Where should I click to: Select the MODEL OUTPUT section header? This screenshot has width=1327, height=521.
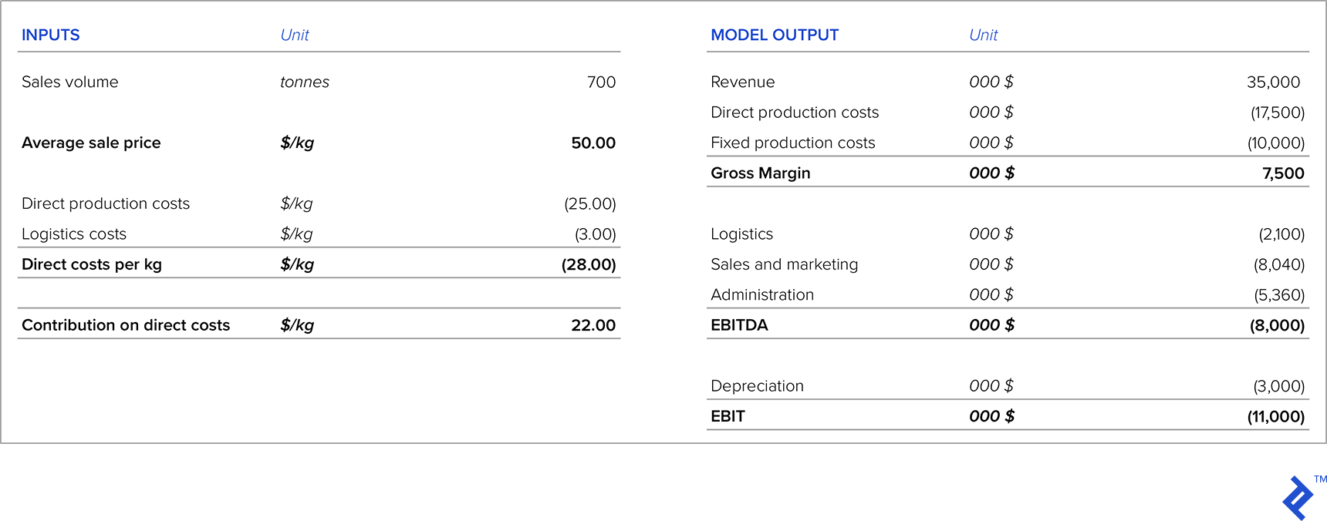coord(774,35)
